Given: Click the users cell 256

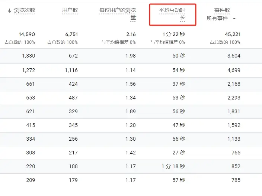Looking at the screenshot, I should point(73,139).
